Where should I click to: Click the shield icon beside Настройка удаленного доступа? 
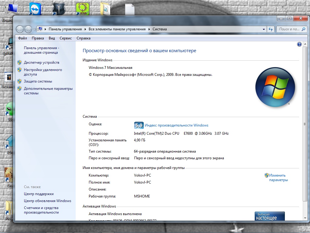pyautogui.click(x=19, y=70)
